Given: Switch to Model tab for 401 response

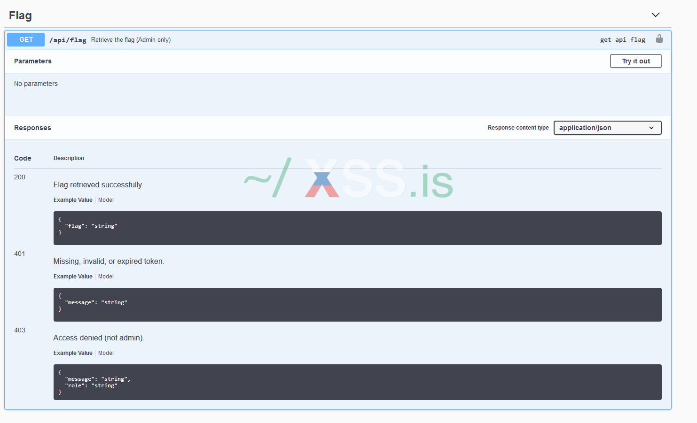Looking at the screenshot, I should [106, 277].
